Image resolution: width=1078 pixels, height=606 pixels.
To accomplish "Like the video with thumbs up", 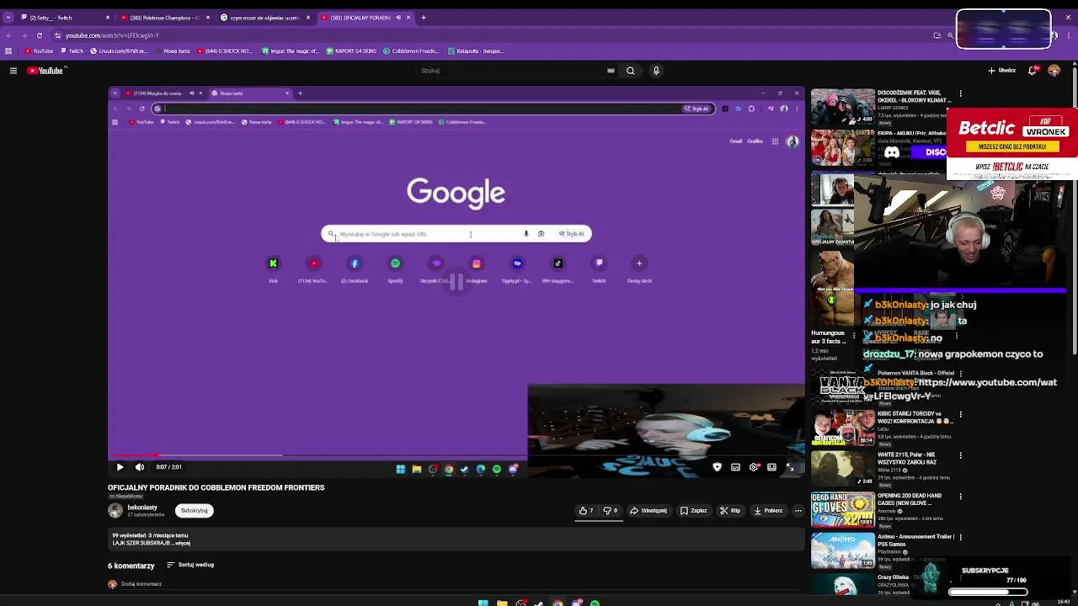I will (586, 510).
